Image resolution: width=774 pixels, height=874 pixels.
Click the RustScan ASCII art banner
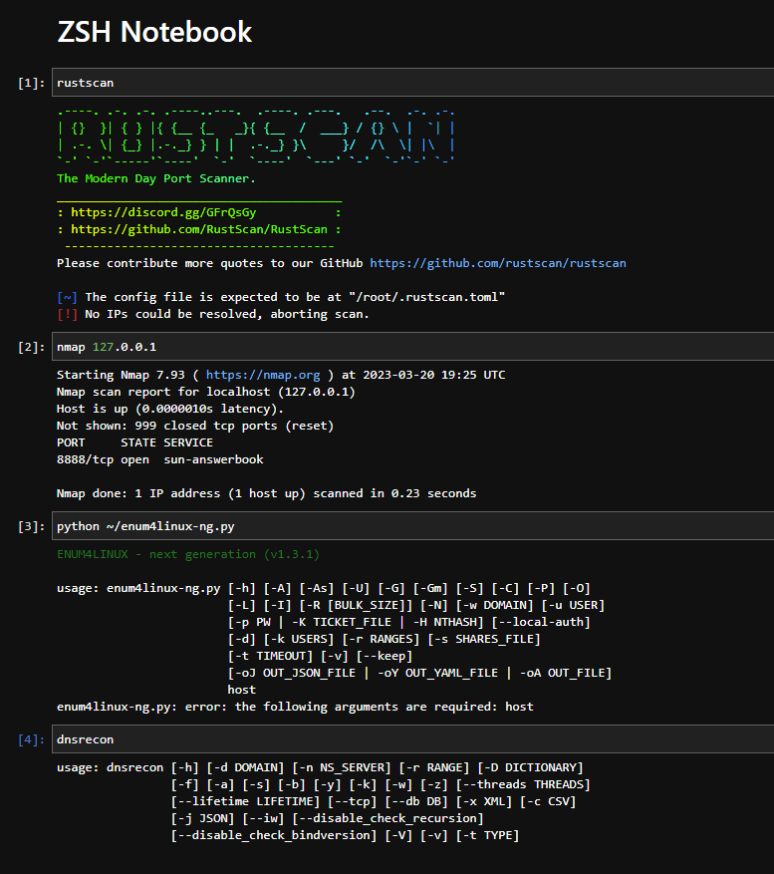[x=256, y=136]
